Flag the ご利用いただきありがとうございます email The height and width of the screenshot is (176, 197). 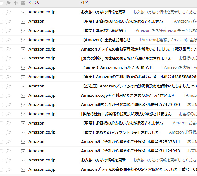[x=8, y=96]
